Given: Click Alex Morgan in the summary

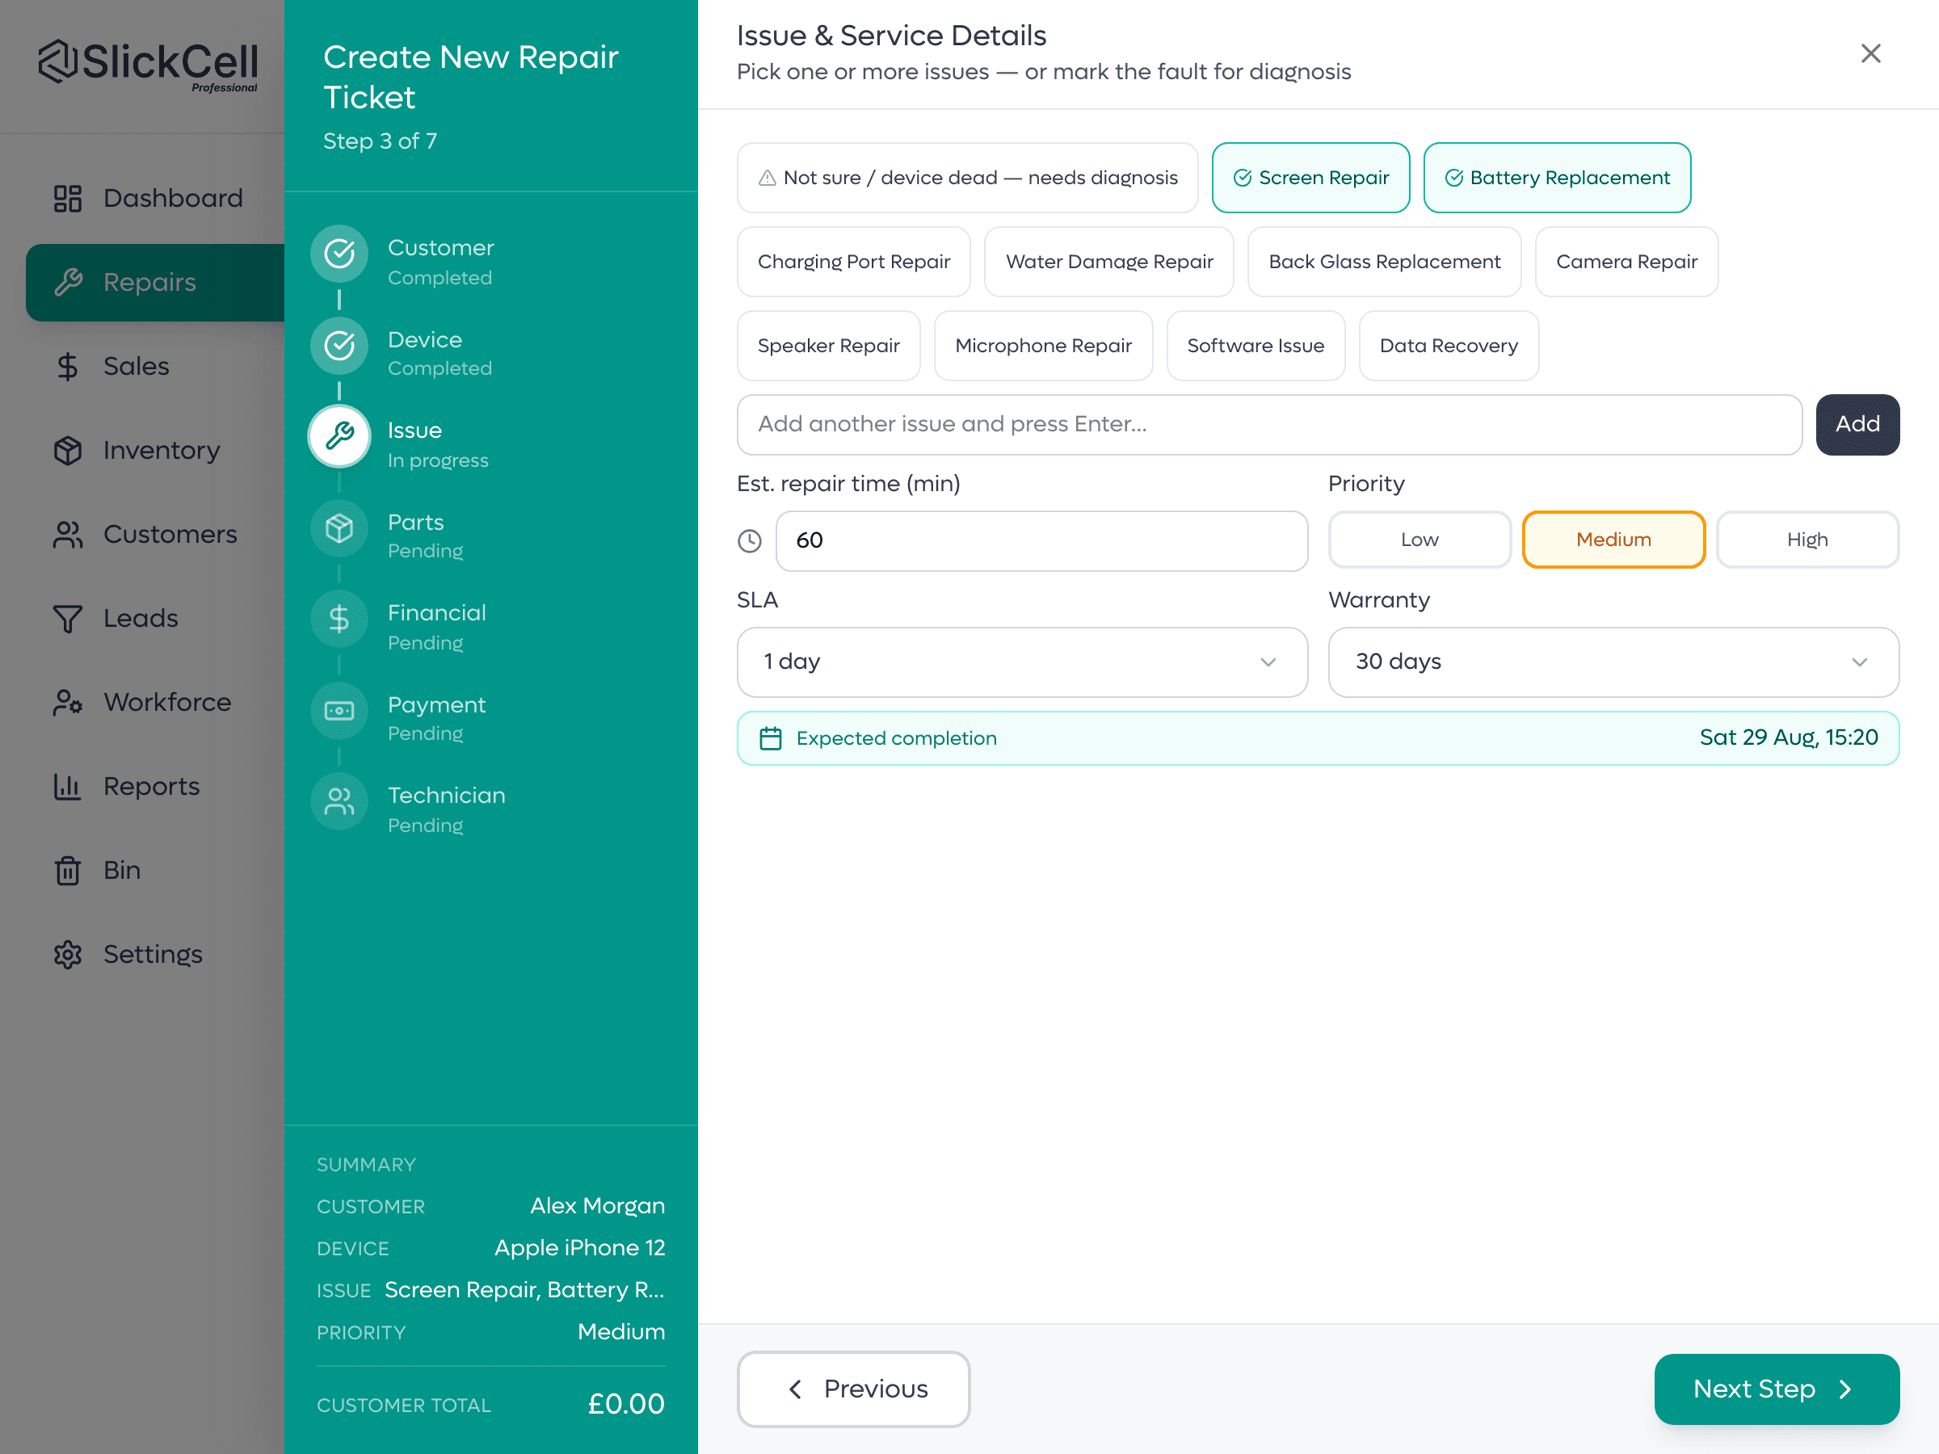Looking at the screenshot, I should tap(597, 1206).
